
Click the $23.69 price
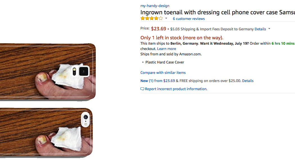click(x=158, y=29)
